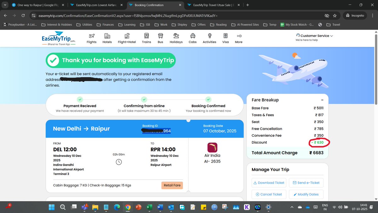Expand the More menu
This screenshot has width=378, height=213.
(239, 38)
